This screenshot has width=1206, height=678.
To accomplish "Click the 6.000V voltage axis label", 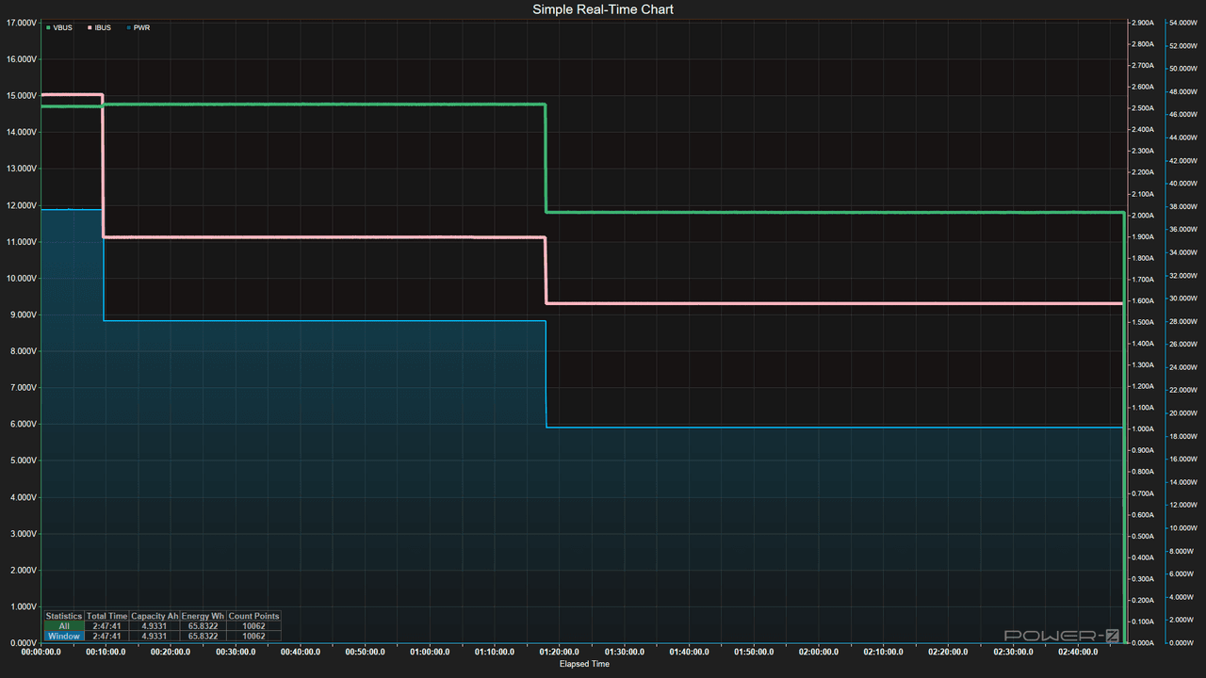I will coord(22,424).
